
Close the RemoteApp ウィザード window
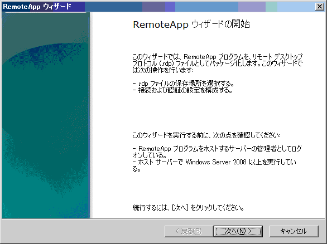320,7
